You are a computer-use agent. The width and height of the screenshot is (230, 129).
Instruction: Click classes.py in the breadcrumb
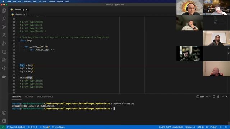(20, 14)
